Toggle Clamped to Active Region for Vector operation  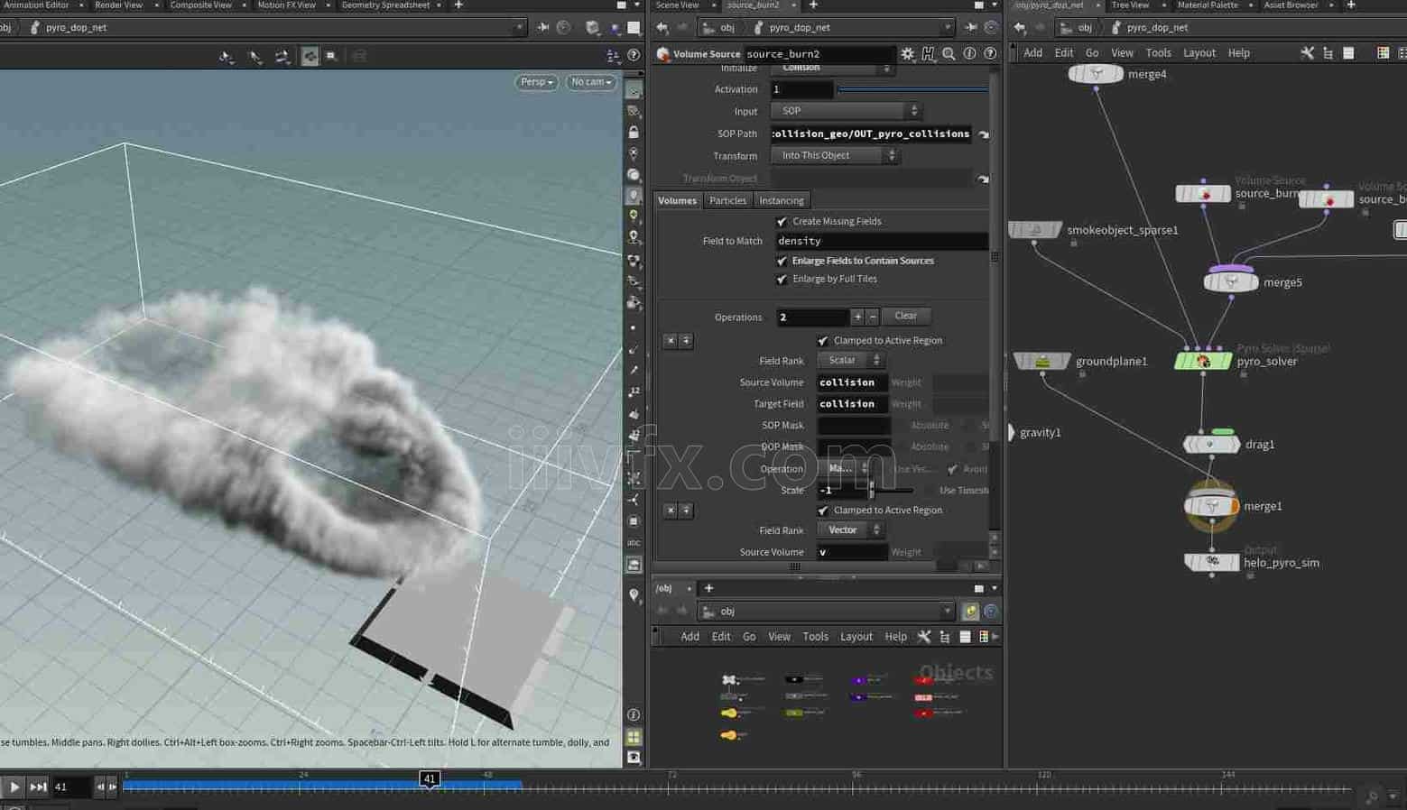822,511
